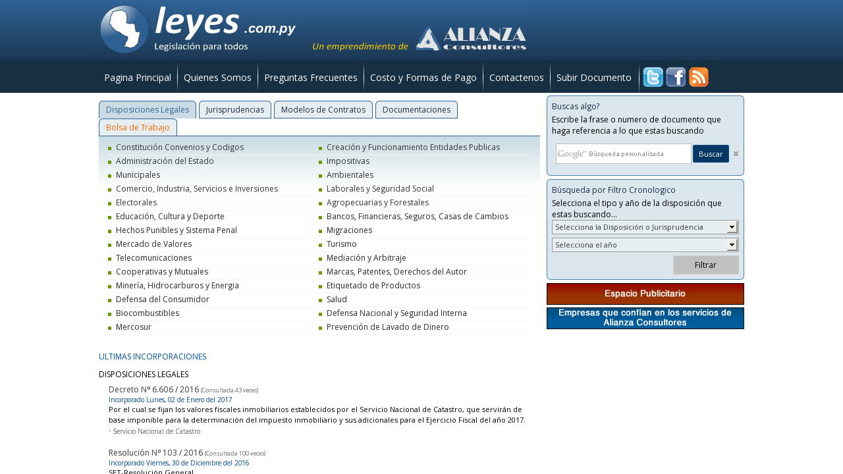The width and height of the screenshot is (843, 474).
Task: Open Quienes Somos page
Action: [x=217, y=78]
